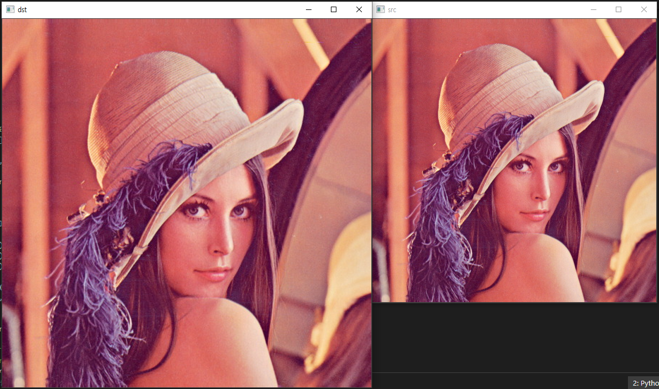Click the dst window title text
This screenshot has width=659, height=389.
(22, 9)
